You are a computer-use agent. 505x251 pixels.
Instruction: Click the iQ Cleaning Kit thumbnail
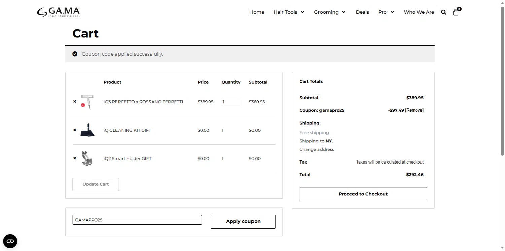click(88, 130)
